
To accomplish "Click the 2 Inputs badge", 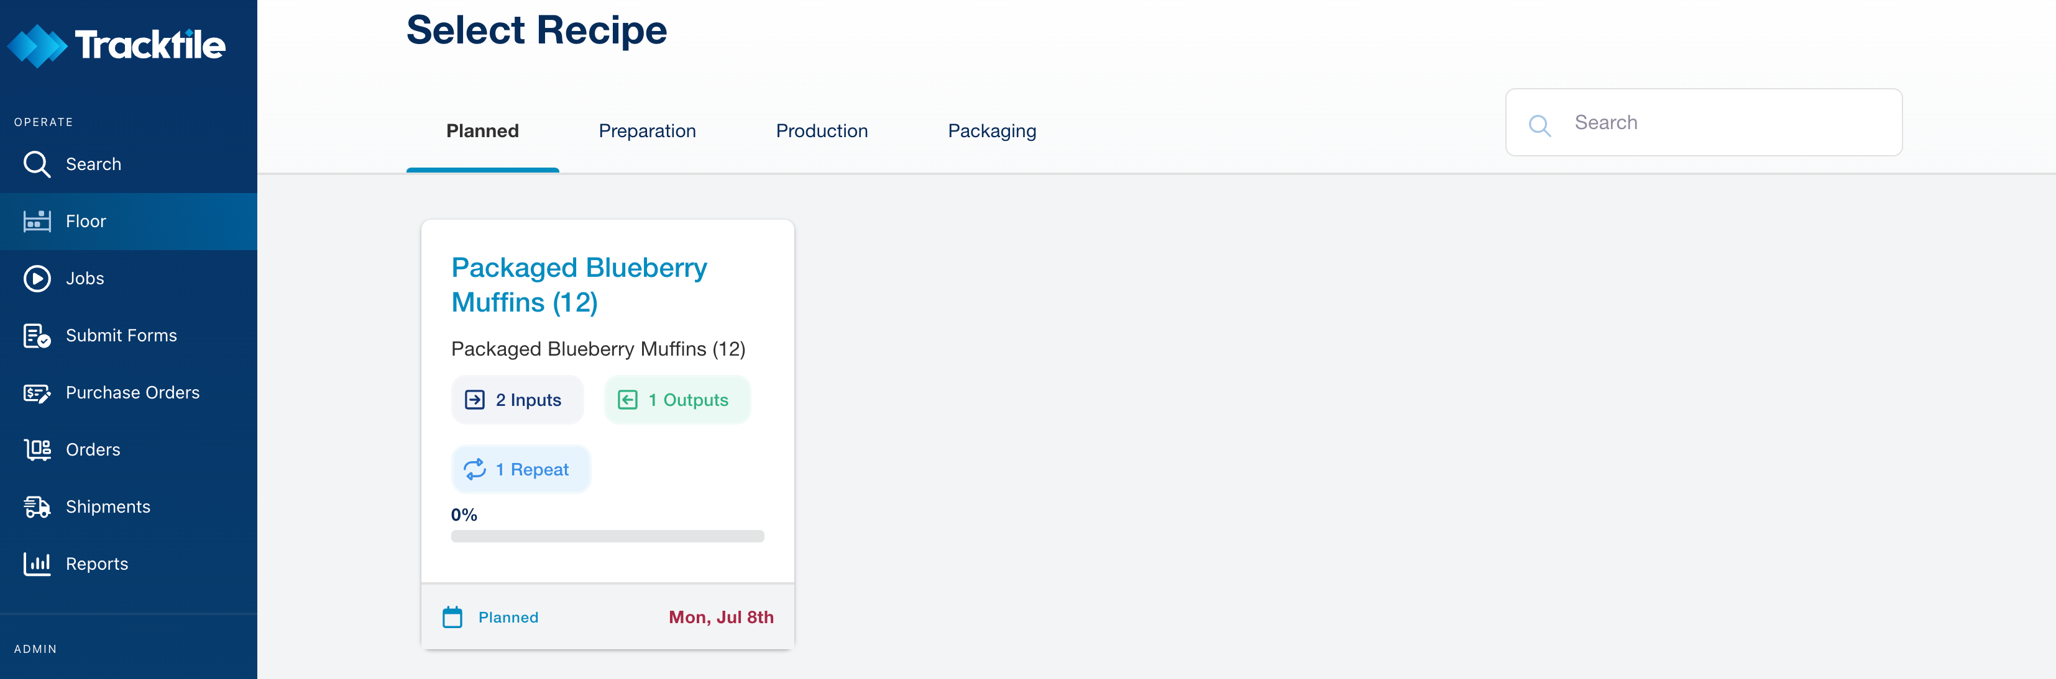I will click(516, 400).
